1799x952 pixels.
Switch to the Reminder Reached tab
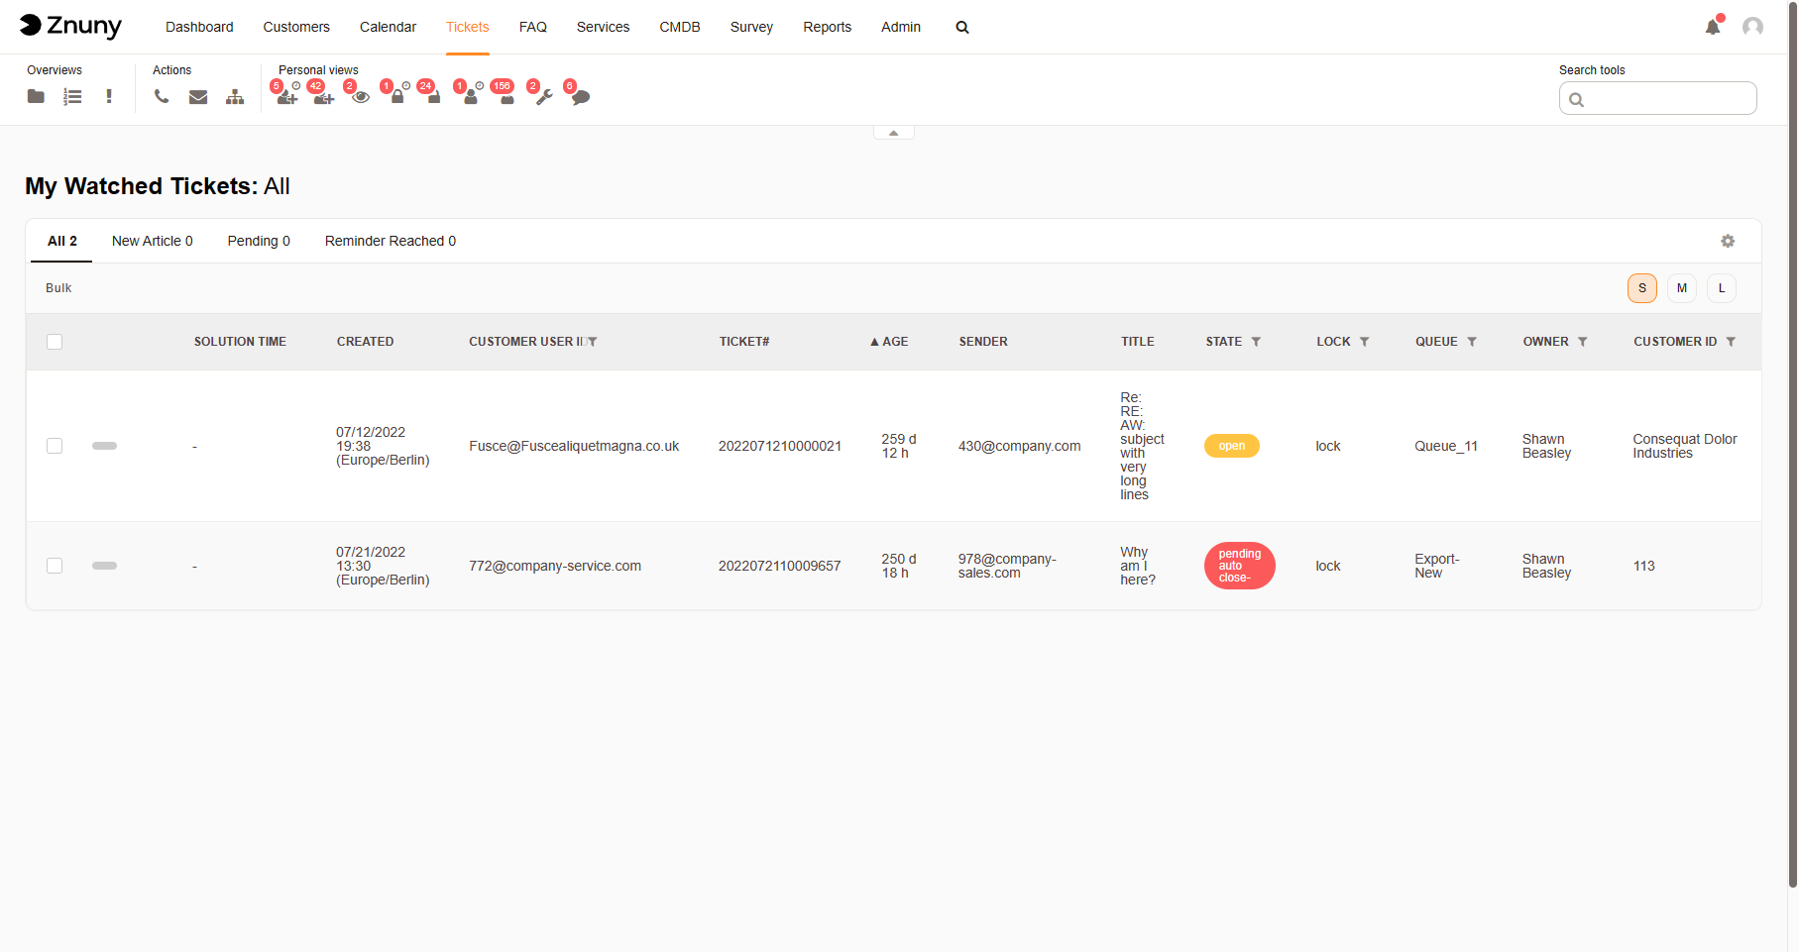click(390, 241)
